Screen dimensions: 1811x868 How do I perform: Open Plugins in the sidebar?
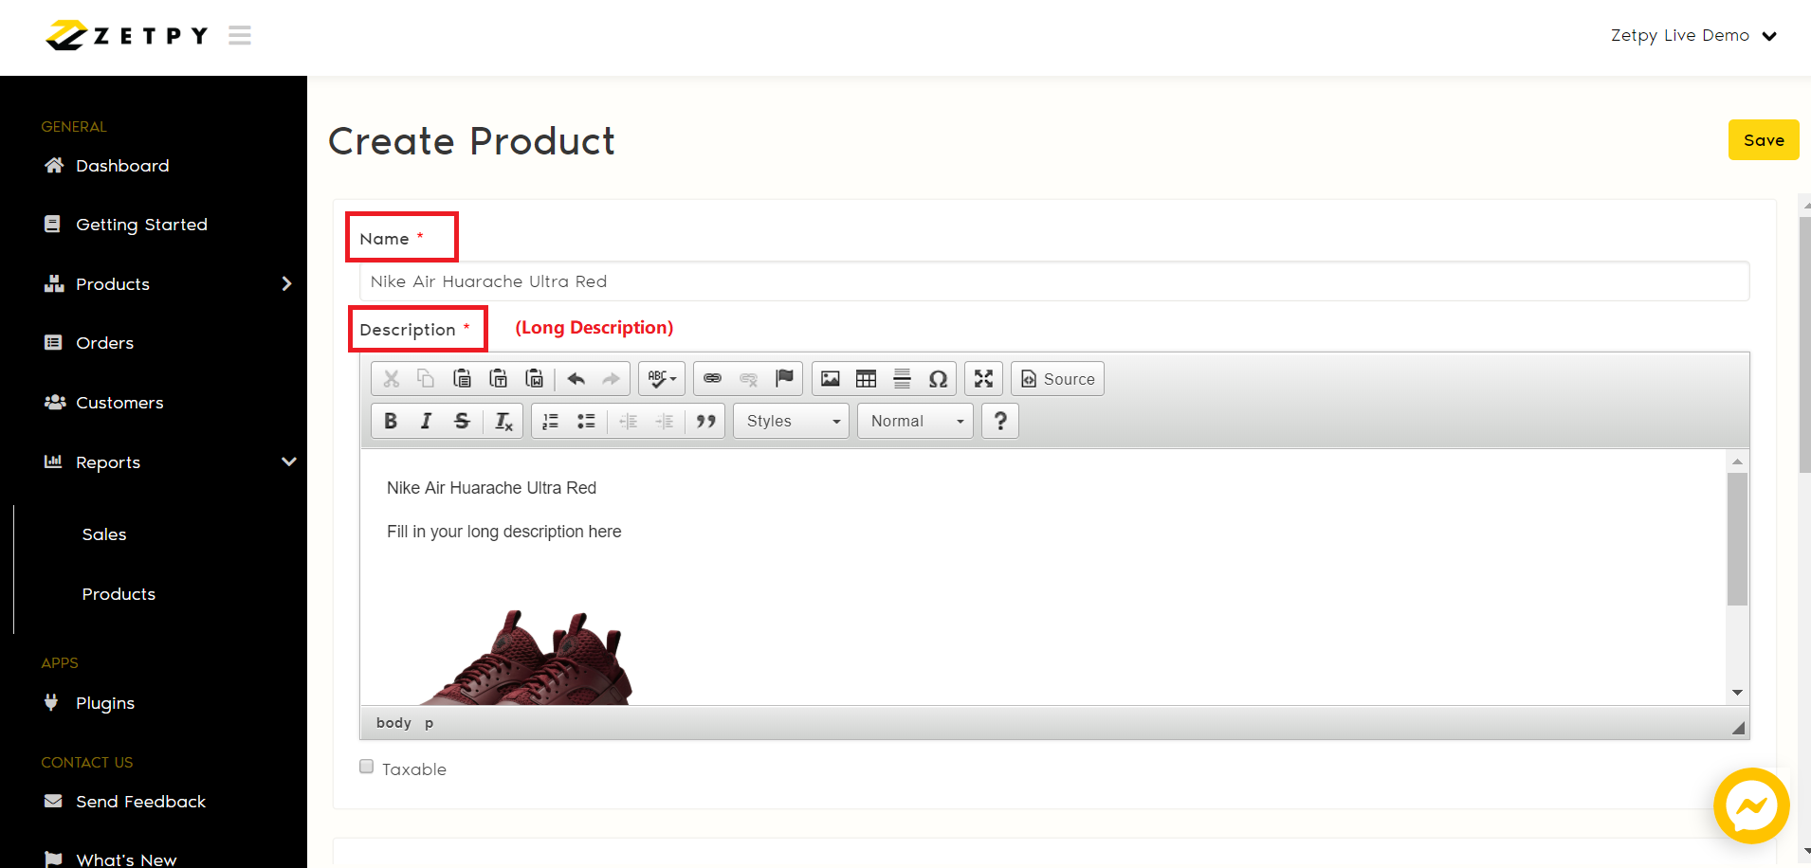click(x=105, y=703)
